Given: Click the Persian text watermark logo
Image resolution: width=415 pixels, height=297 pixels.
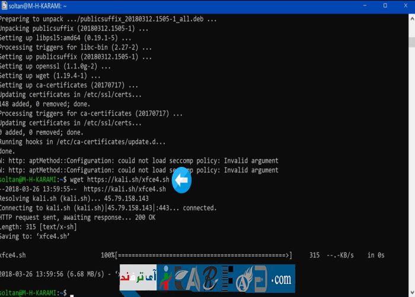Looking at the screenshot, I should click(x=138, y=278).
